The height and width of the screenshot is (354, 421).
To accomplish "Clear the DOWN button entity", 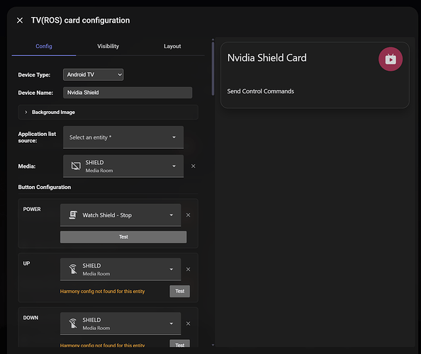I will coord(189,324).
